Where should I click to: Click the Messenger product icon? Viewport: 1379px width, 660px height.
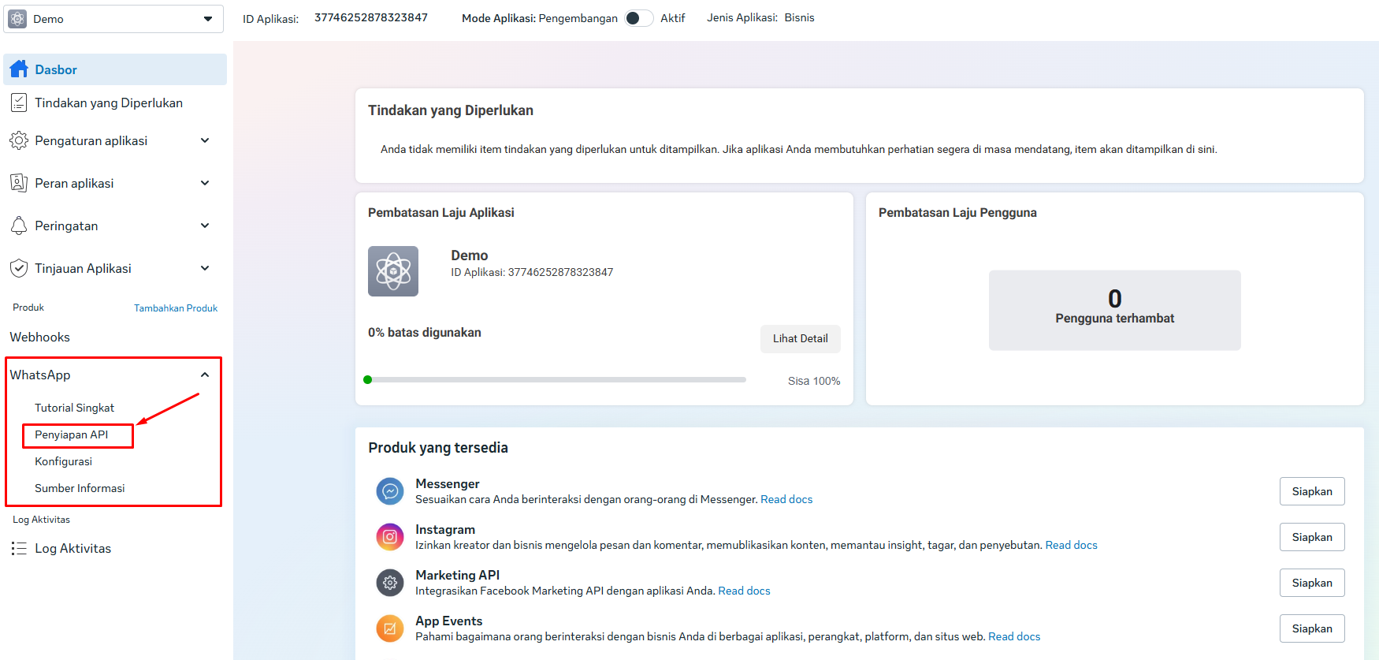(x=389, y=491)
